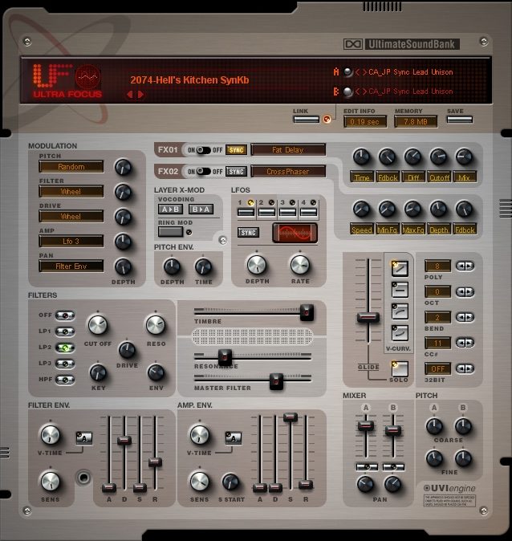The width and height of the screenshot is (512, 541).
Task: Go to previous preset with left arrow
Action: [x=130, y=94]
